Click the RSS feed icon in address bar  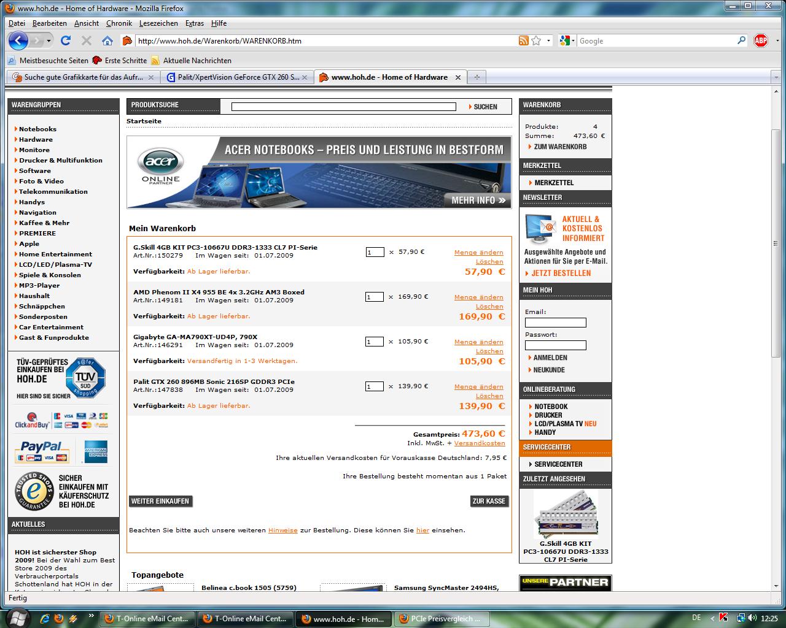(x=523, y=40)
